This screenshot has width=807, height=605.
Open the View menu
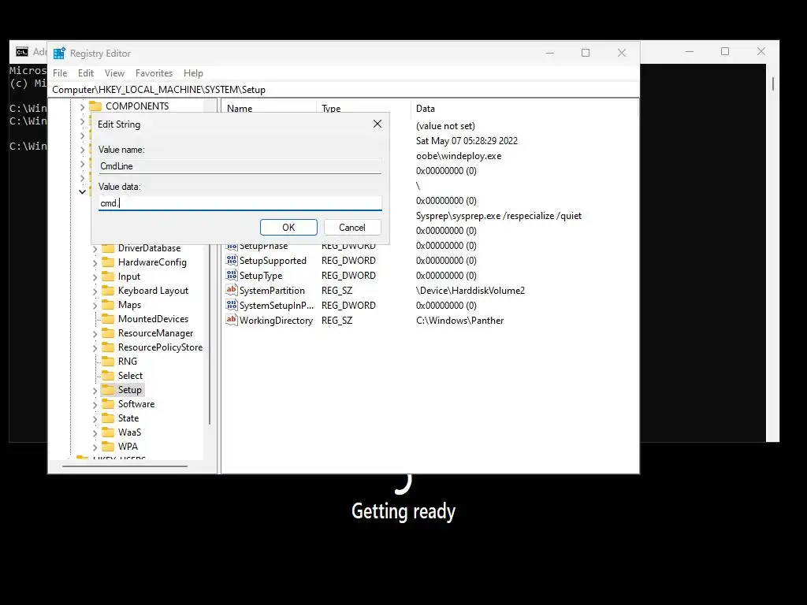coord(114,73)
